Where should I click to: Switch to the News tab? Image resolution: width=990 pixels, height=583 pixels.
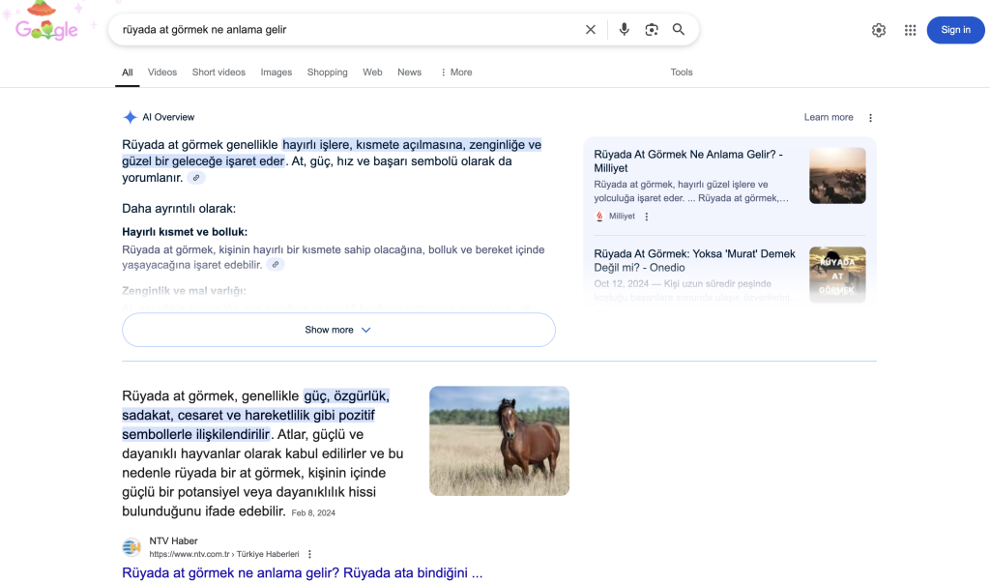409,73
